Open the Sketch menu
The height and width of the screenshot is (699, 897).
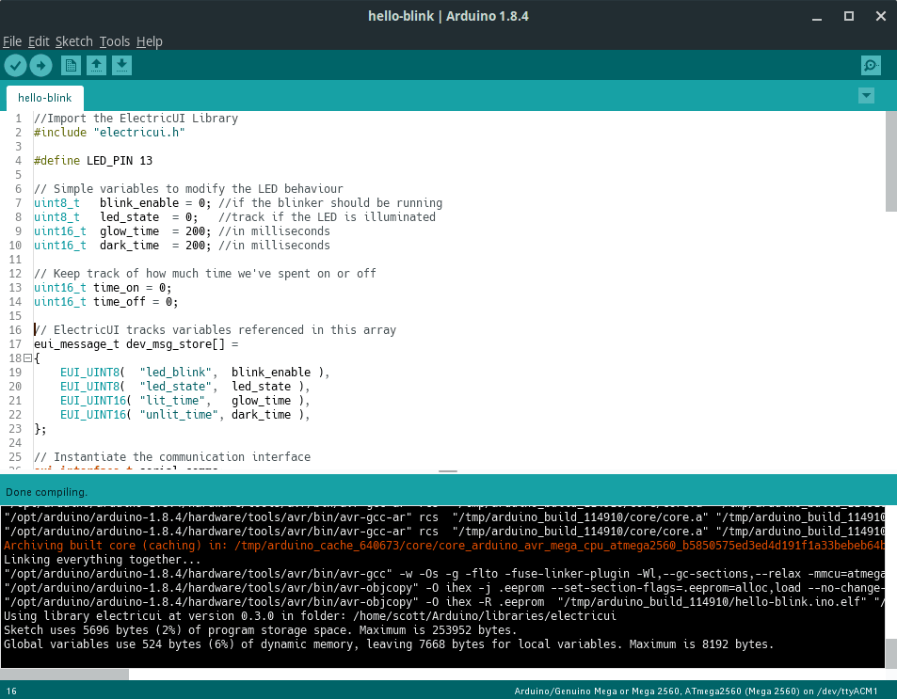[x=74, y=41]
